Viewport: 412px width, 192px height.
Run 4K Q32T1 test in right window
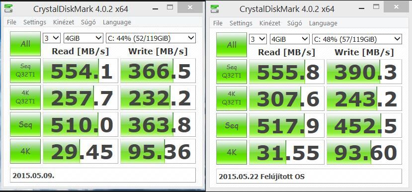(x=232, y=98)
